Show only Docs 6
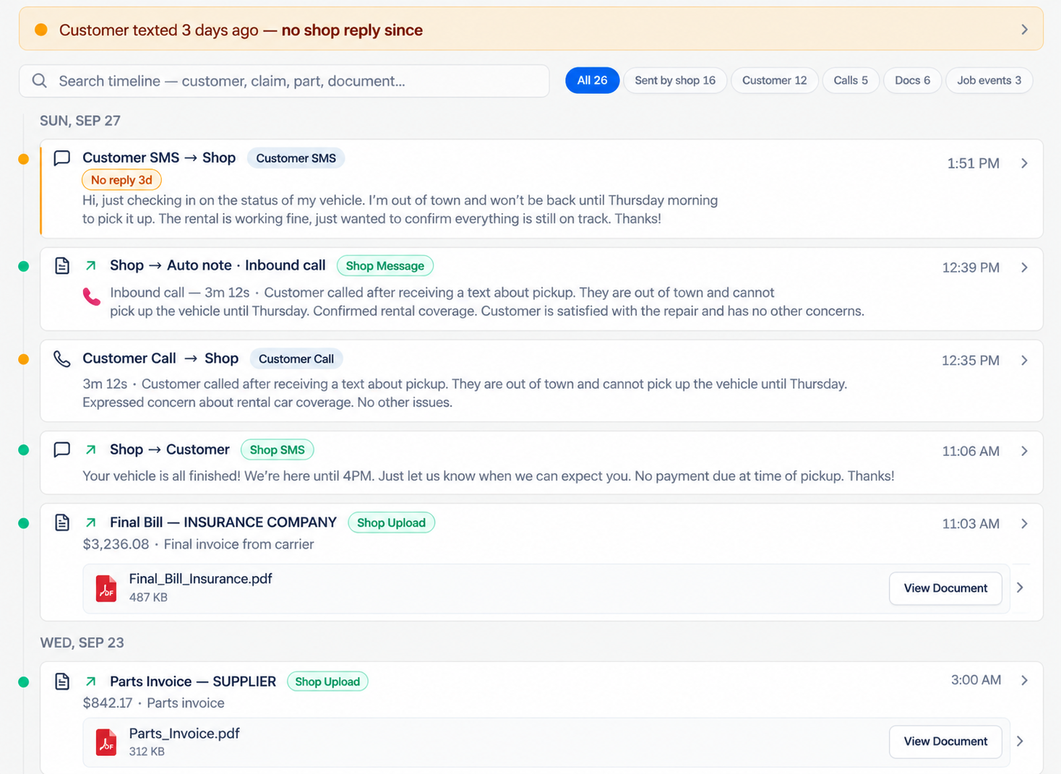Screen dimensions: 1061x774 tap(912, 80)
